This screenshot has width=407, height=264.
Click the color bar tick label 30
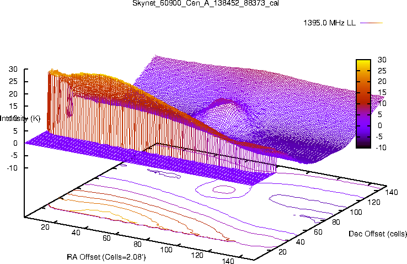[x=382, y=60]
